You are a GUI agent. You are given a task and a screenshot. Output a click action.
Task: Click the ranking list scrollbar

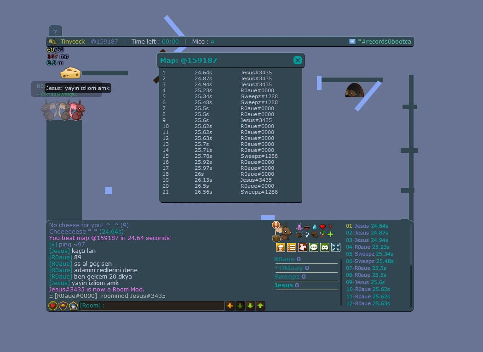(x=411, y=266)
